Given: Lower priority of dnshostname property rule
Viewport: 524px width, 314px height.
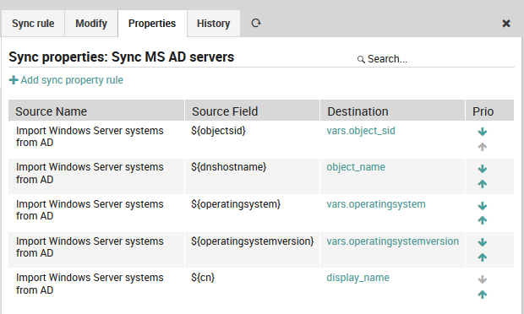Looking at the screenshot, I should [x=482, y=169].
